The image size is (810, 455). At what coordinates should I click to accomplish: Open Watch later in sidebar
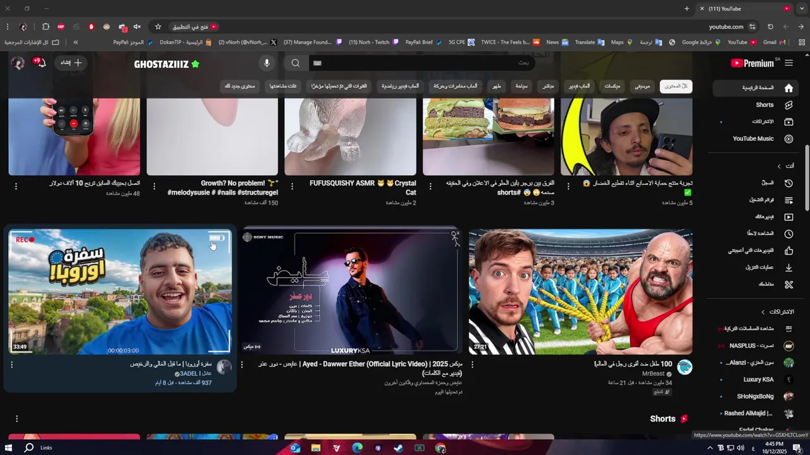click(754, 234)
